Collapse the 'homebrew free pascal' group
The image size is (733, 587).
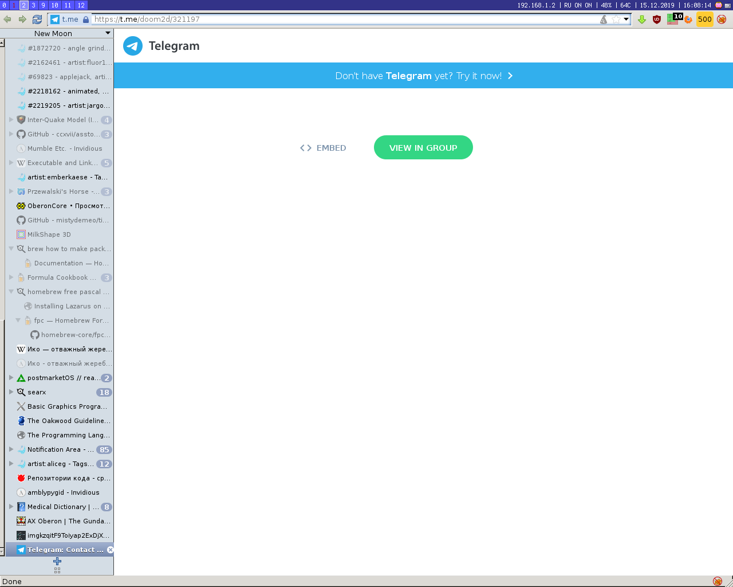click(x=11, y=292)
